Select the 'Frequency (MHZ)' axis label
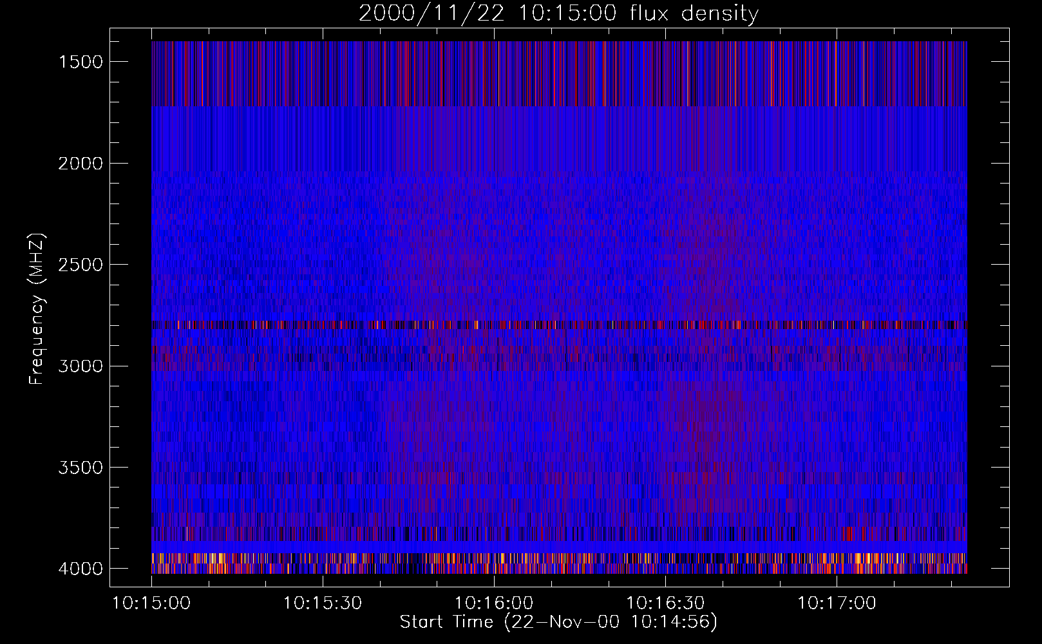Viewport: 1042px width, 644px height. click(x=37, y=309)
